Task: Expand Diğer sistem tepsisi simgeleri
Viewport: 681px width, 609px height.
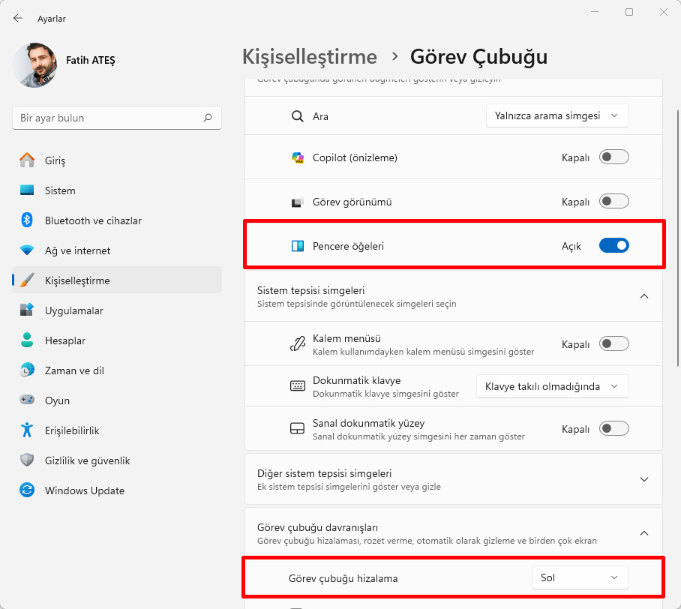Action: (643, 478)
